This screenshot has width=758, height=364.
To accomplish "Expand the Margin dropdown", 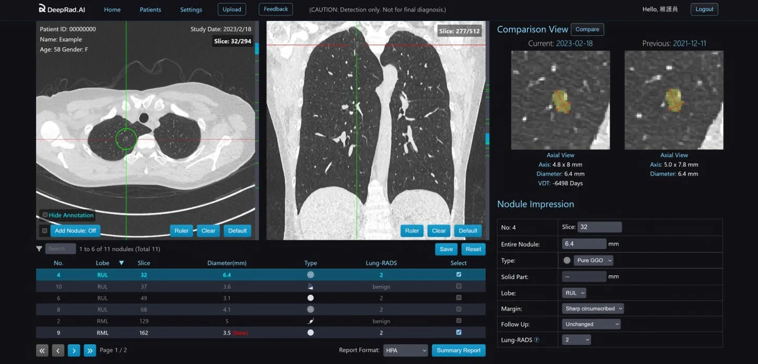I will point(593,308).
